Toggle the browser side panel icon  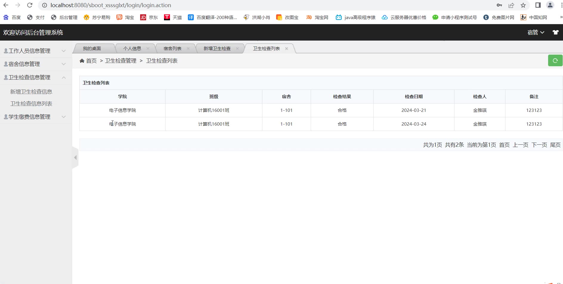pos(538,5)
